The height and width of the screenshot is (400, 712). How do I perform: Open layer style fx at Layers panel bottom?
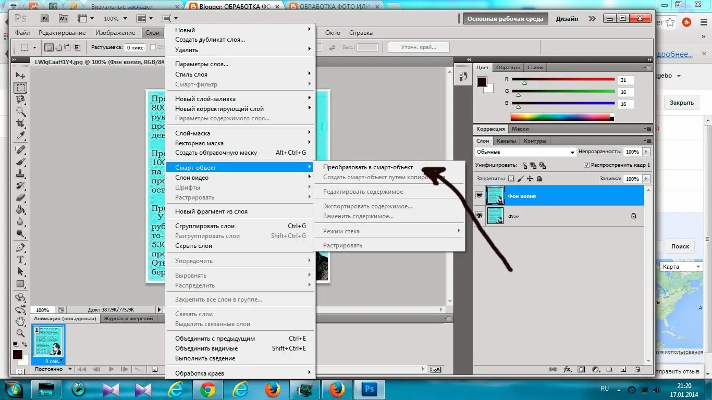(x=568, y=369)
